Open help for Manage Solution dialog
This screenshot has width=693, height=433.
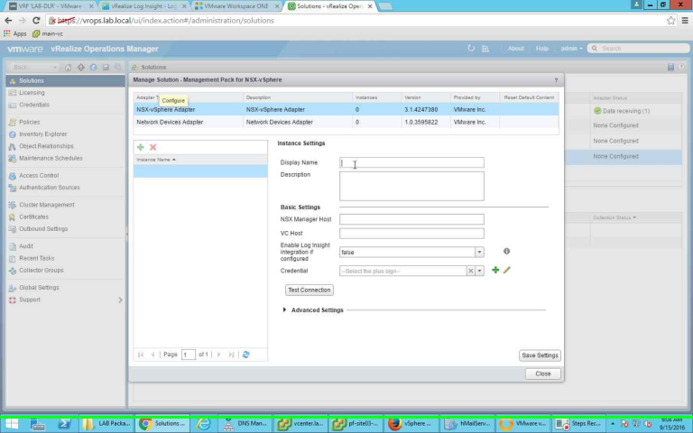tap(556, 80)
